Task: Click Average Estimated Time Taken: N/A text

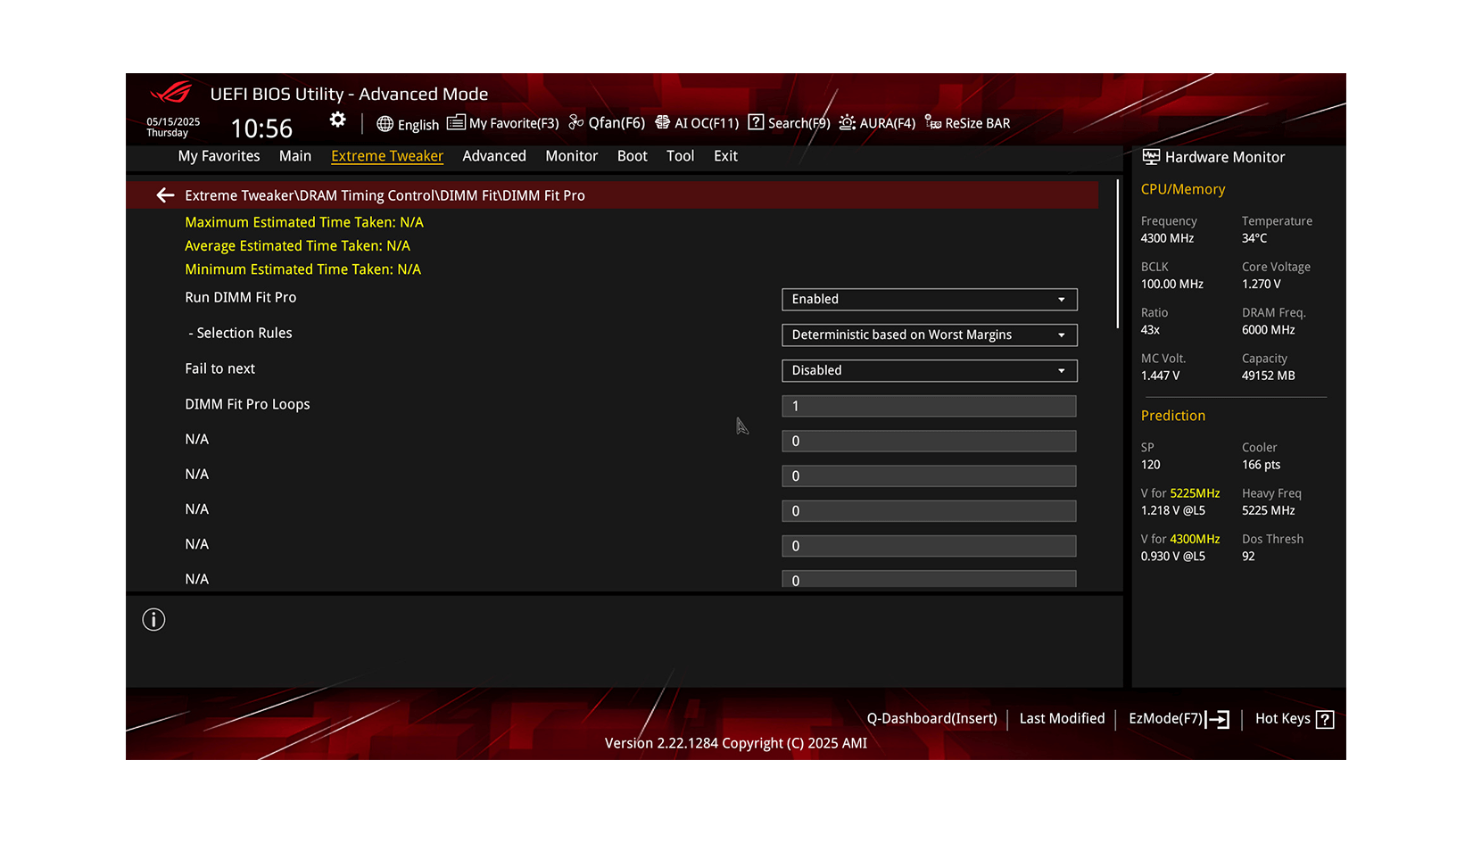Action: point(297,246)
